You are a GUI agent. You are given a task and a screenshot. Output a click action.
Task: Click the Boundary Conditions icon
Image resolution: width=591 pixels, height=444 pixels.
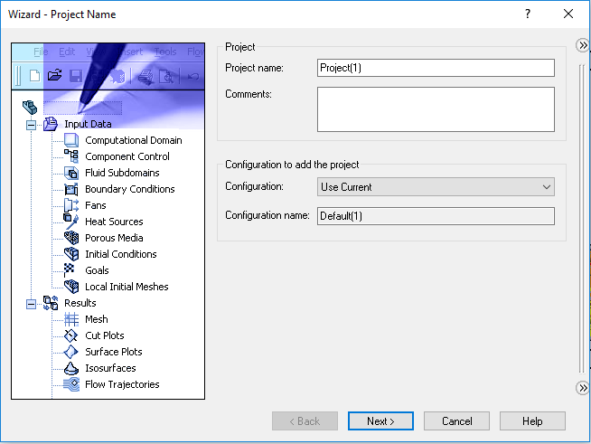71,189
